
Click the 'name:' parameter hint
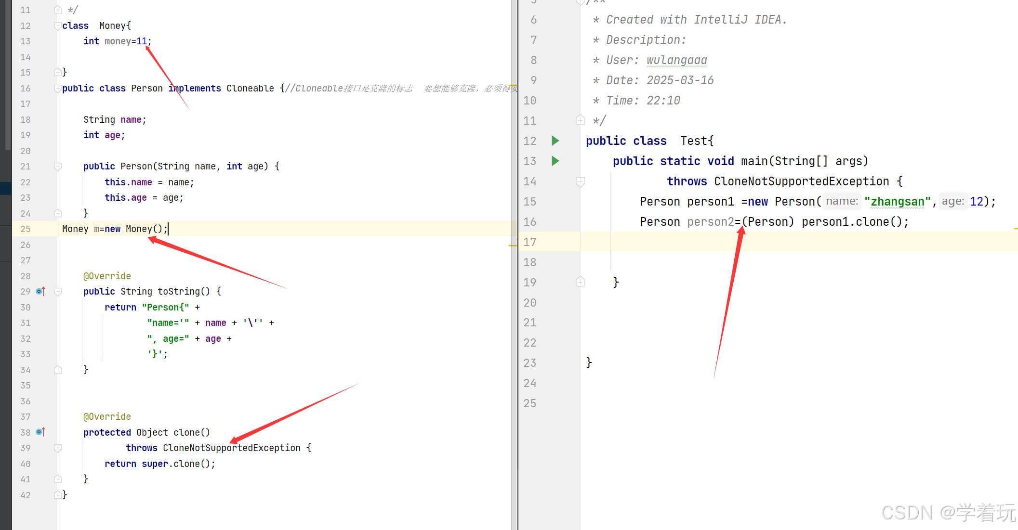(x=842, y=201)
